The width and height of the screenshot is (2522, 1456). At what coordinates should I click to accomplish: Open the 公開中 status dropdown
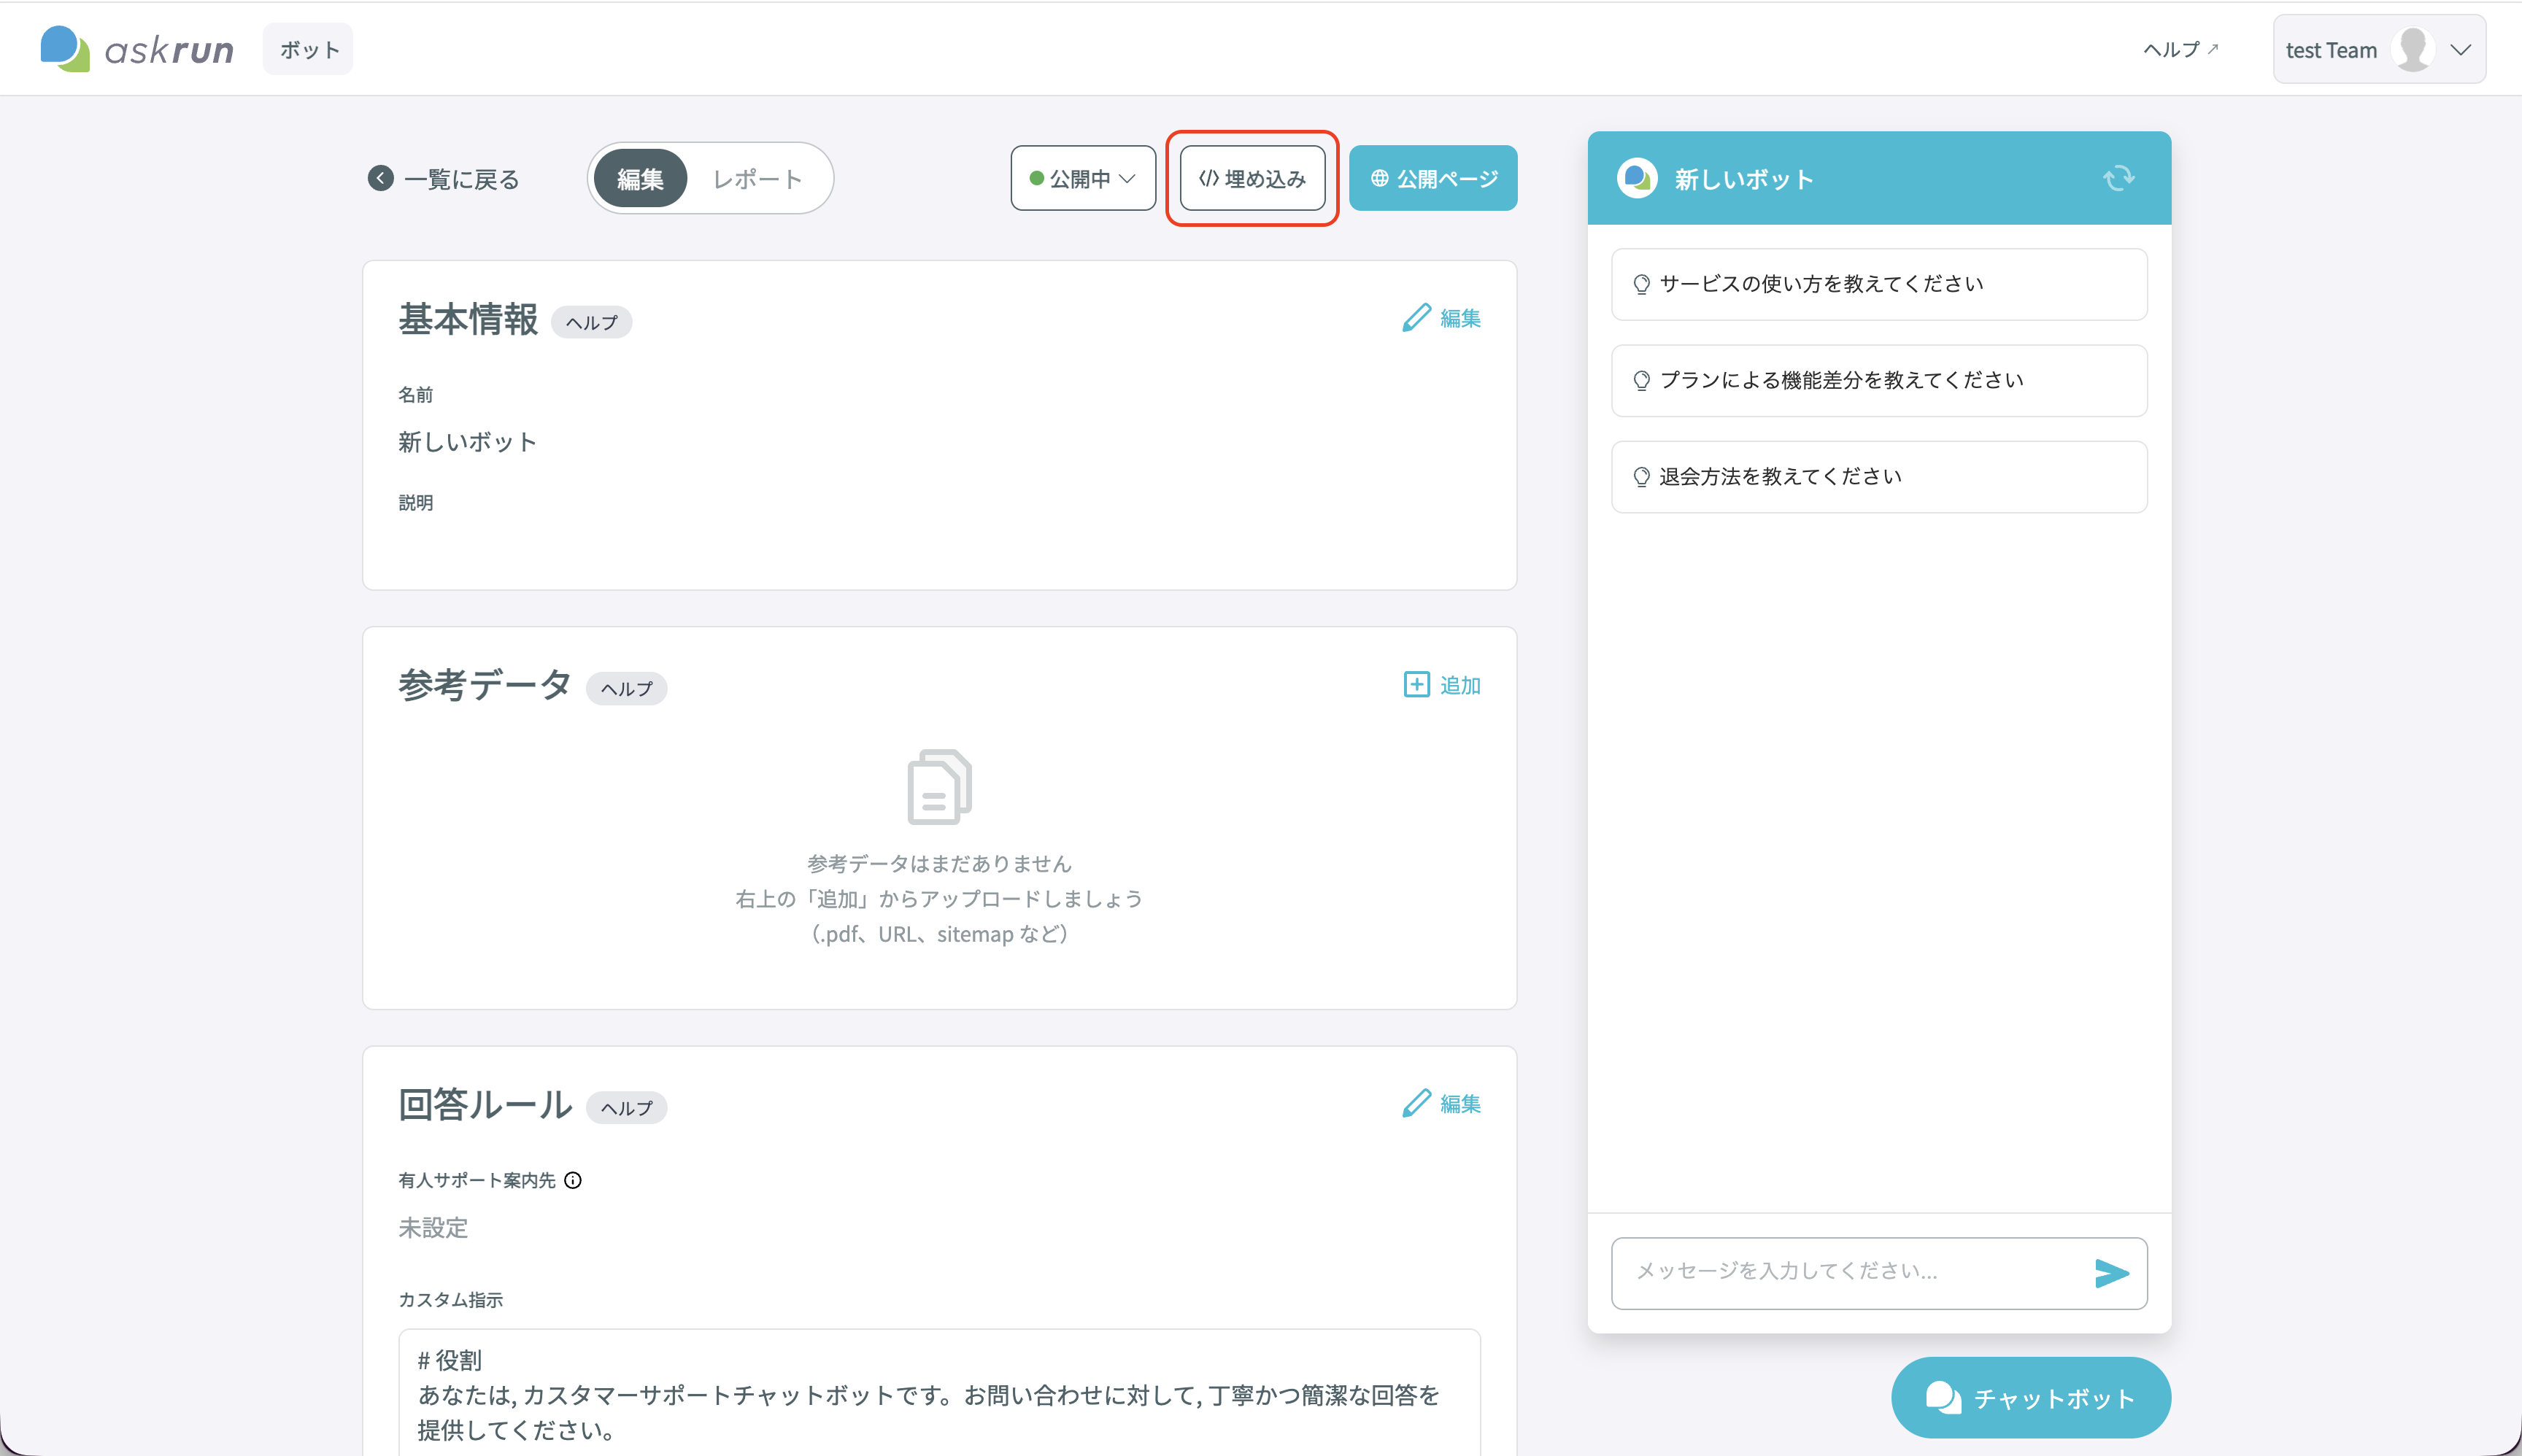(x=1082, y=178)
